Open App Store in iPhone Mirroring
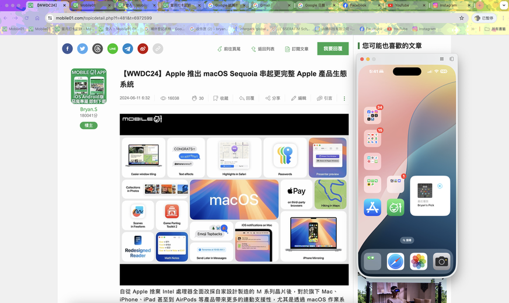The width and height of the screenshot is (509, 303). click(x=372, y=207)
